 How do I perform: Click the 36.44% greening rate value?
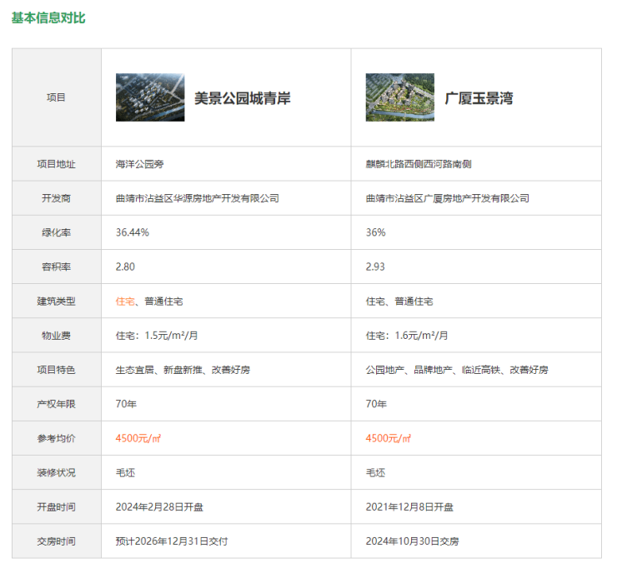133,232
